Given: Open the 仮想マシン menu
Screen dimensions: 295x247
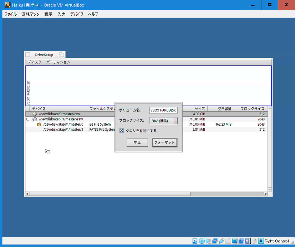Looking at the screenshot, I should coord(30,14).
